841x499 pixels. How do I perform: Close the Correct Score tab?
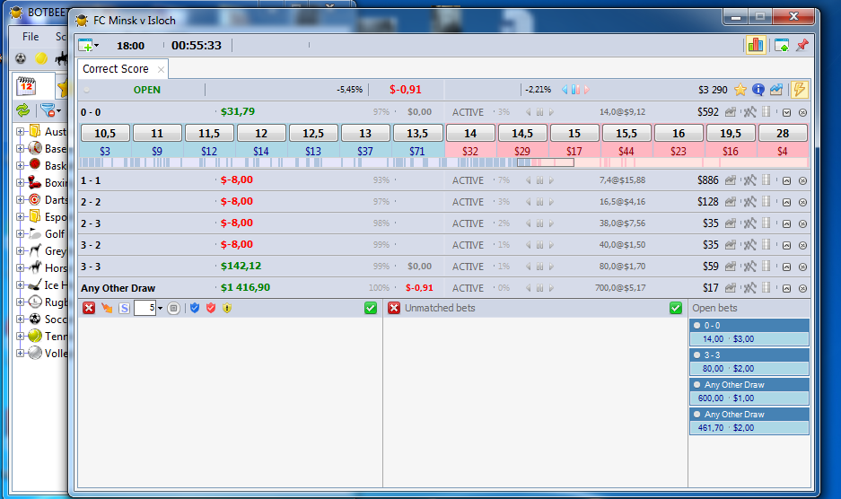[x=161, y=70]
